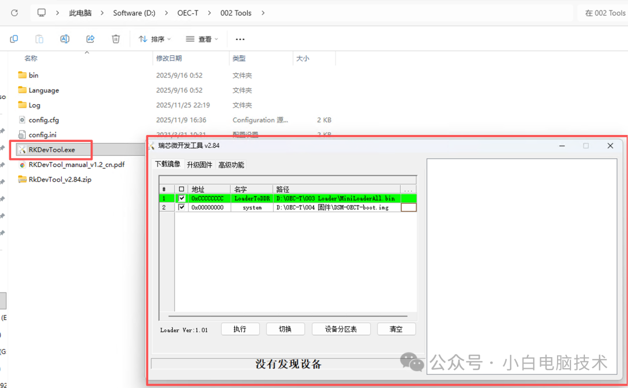Select the Log folder icon
The height and width of the screenshot is (388, 628).
[23, 105]
